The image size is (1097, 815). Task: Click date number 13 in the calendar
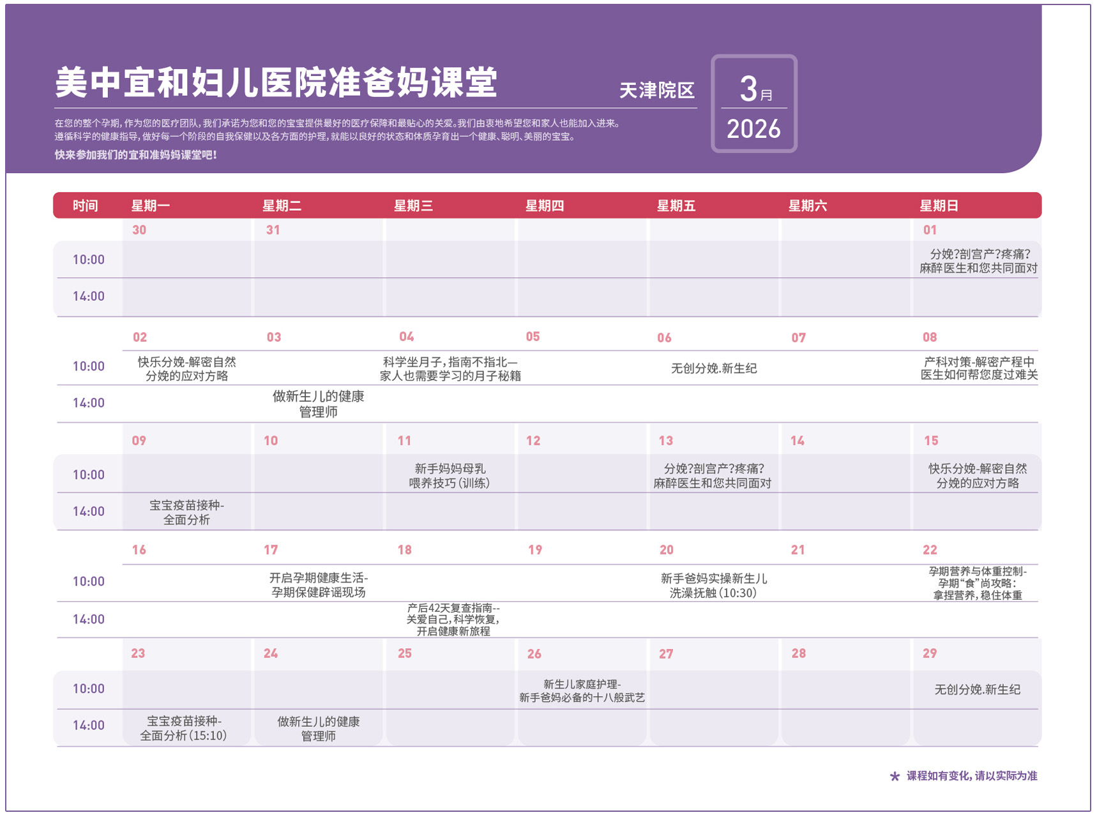coord(665,441)
